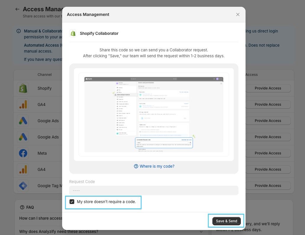Click Provide Access for Google Tag Manager row
The width and height of the screenshot is (305, 235).
click(268, 186)
